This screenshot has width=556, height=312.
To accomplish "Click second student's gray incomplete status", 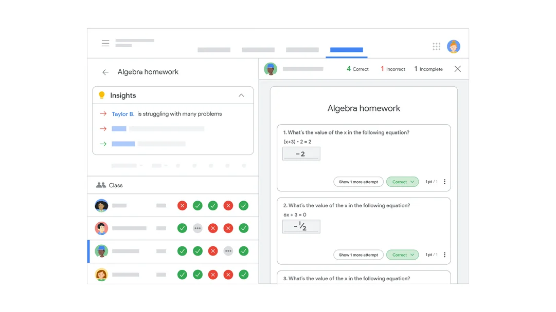I will 198,228.
